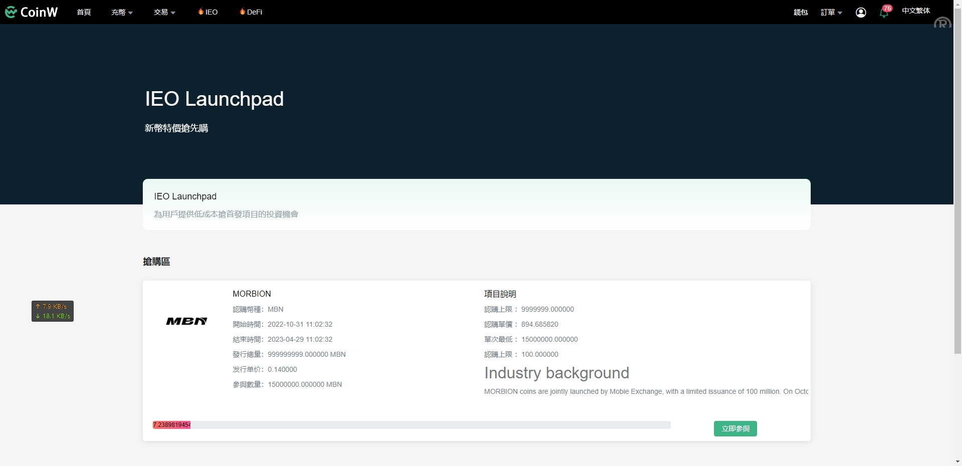Go to the 首頁 home page

(x=84, y=12)
